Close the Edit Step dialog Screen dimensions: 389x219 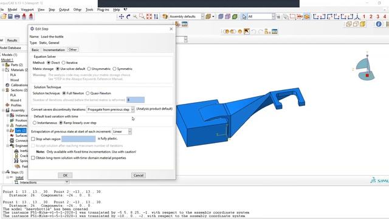point(171,29)
